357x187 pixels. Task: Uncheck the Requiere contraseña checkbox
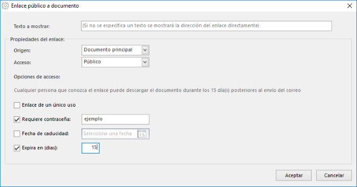coord(17,119)
